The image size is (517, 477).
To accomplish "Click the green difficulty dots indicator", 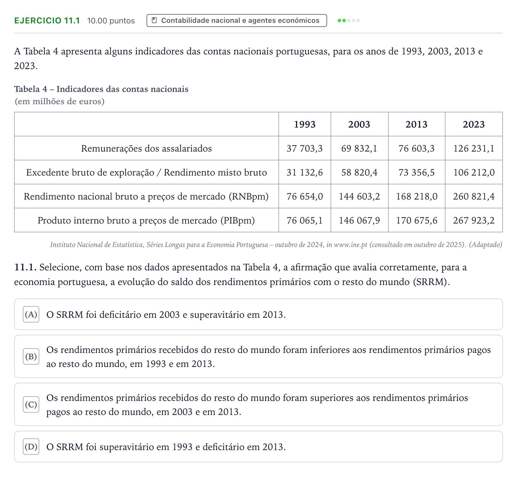I will click(x=348, y=20).
